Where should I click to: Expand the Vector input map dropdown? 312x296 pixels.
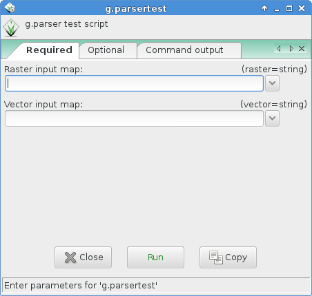tap(272, 118)
